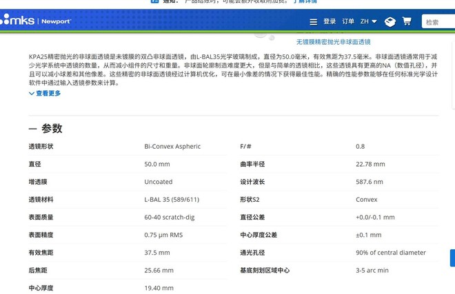Image resolution: width=455 pixels, height=294 pixels.
Task: Select the Convex value
Action: click(x=367, y=200)
